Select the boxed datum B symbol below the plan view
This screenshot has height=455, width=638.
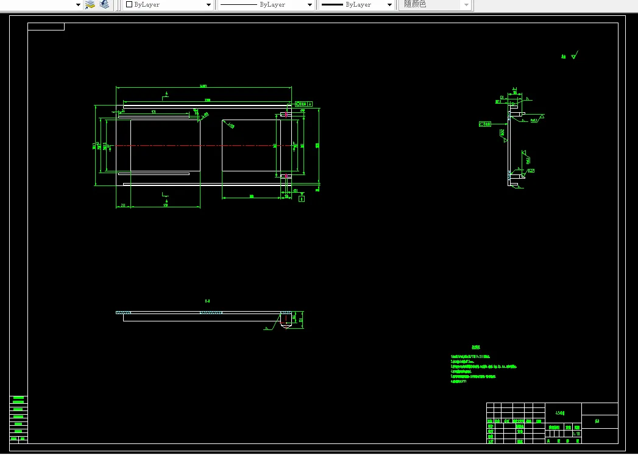pyautogui.click(x=302, y=198)
